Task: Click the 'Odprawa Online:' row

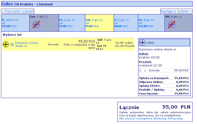Action: coord(164,82)
